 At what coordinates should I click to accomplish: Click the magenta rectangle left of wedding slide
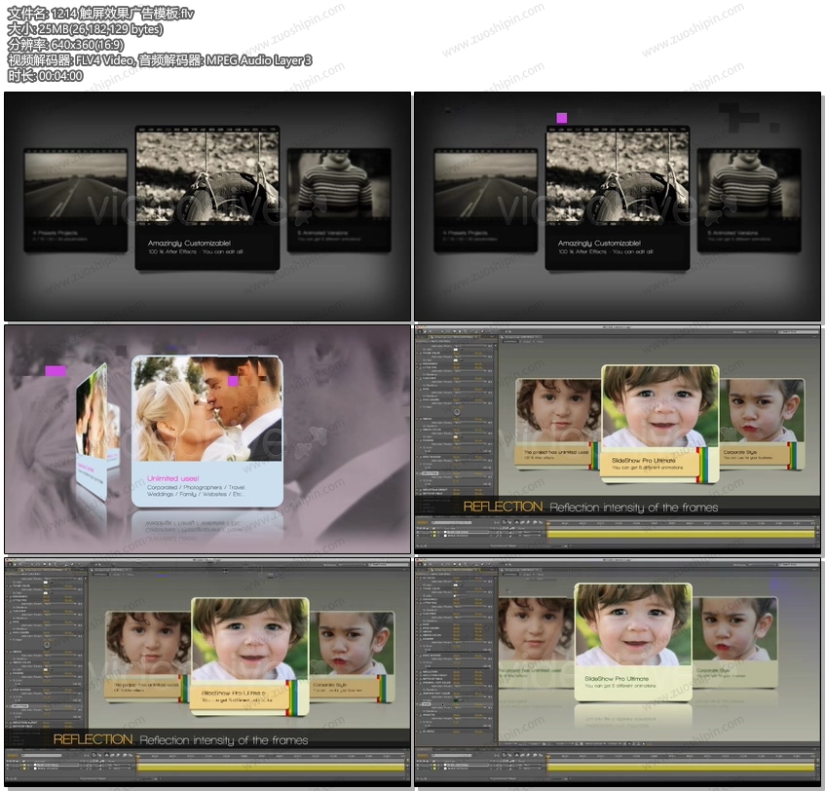pyautogui.click(x=56, y=371)
